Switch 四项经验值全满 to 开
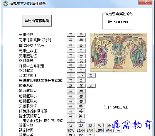Image resolution: width=155 pixels, height=136 pixels. (71, 46)
